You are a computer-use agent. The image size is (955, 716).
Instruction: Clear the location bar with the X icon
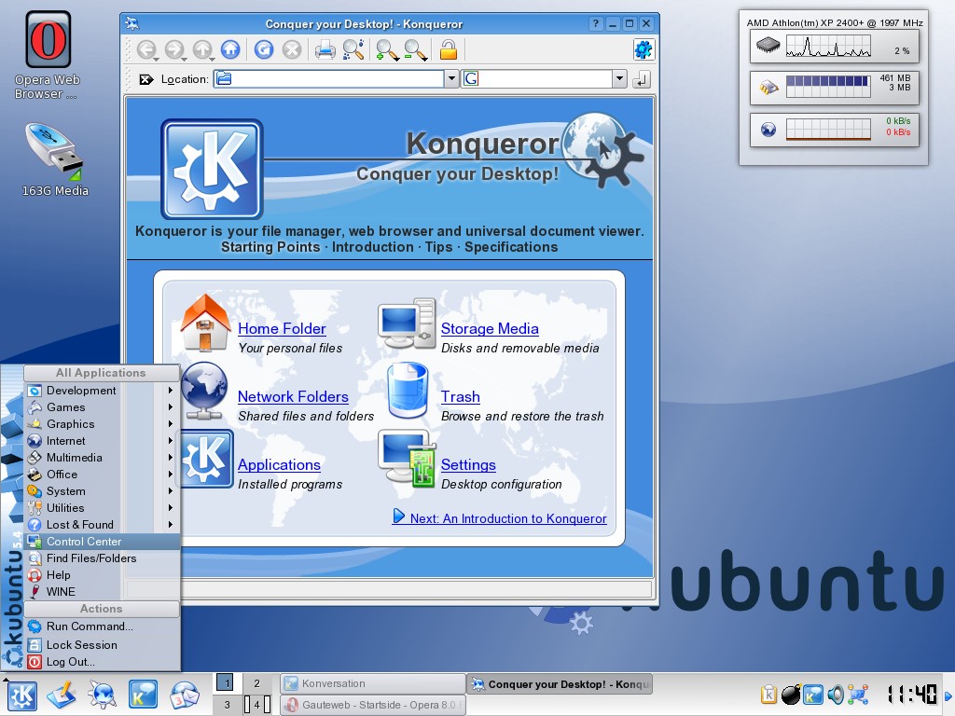(146, 79)
